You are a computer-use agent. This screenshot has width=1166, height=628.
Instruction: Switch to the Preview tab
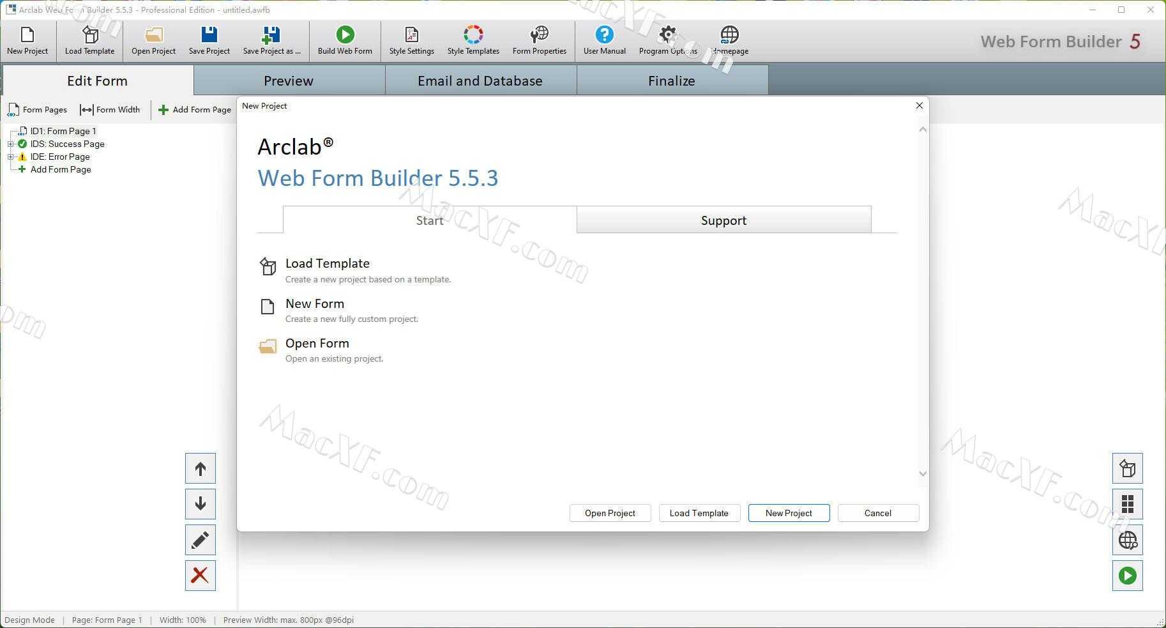[x=289, y=80]
